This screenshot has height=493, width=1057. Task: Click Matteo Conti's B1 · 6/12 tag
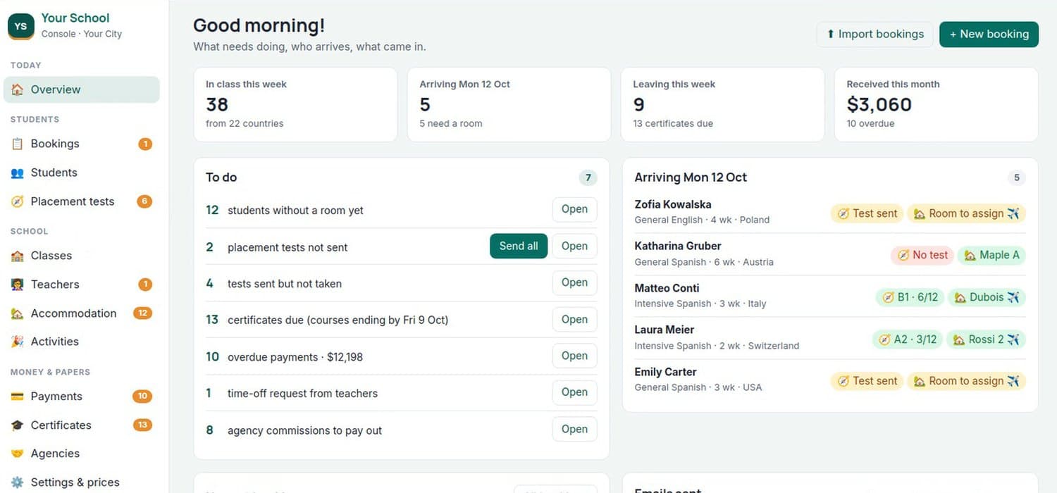pyautogui.click(x=910, y=297)
